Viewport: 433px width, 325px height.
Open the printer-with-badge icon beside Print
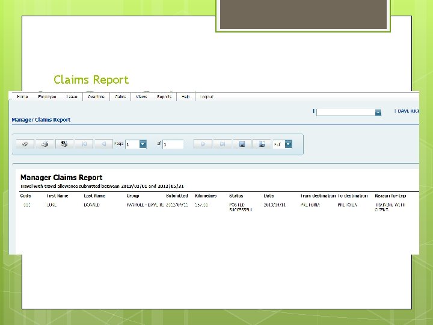pyautogui.click(x=64, y=144)
